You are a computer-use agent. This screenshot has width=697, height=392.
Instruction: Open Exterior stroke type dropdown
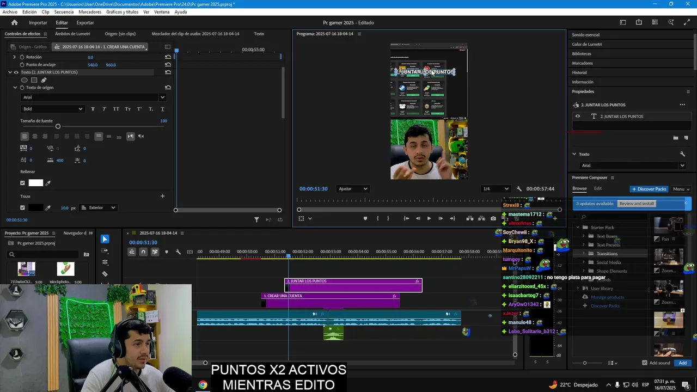coord(99,207)
